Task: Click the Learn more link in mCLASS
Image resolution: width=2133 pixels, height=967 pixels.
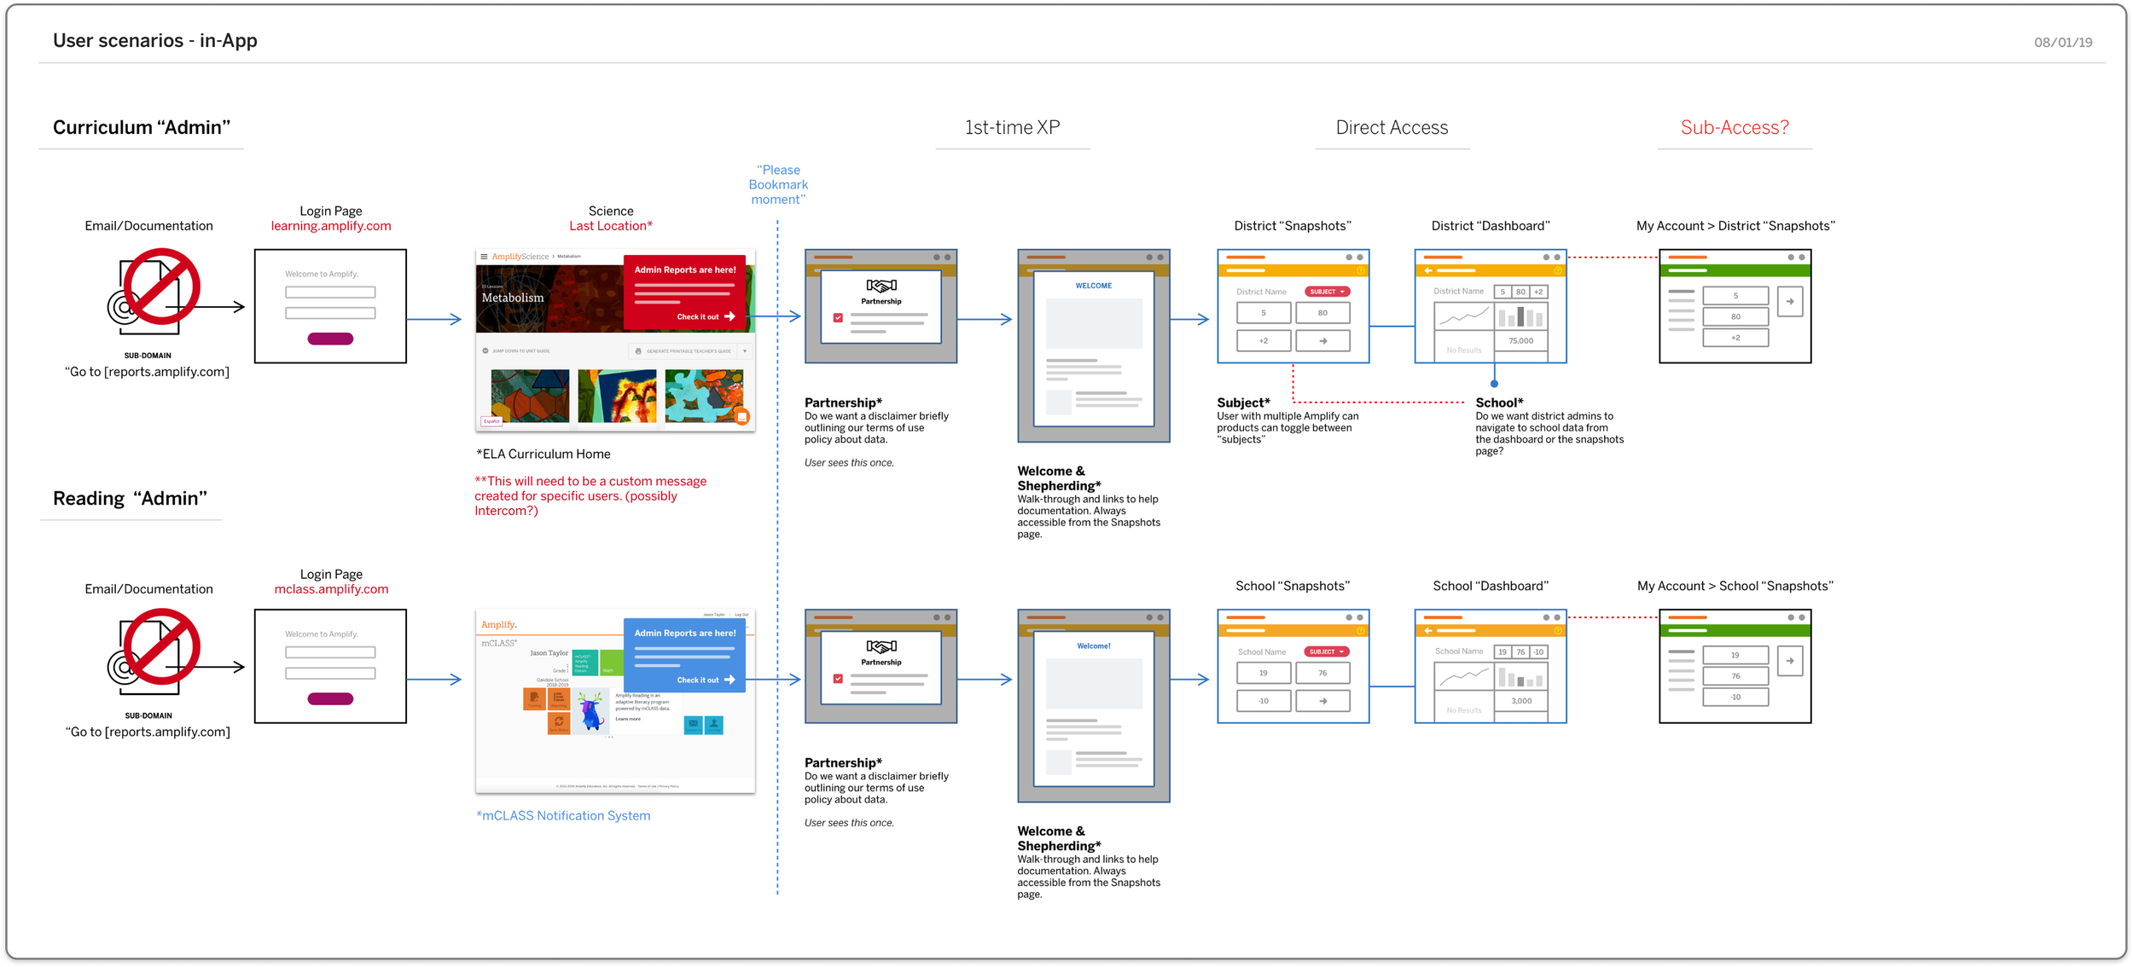Action: (x=628, y=719)
